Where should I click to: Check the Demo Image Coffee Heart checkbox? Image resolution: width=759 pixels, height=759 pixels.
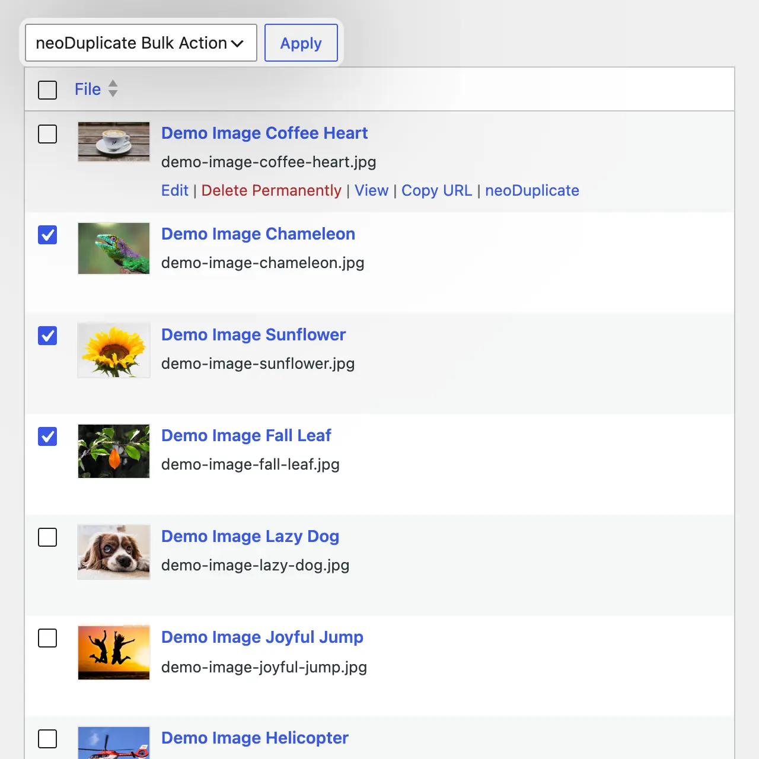pos(47,134)
